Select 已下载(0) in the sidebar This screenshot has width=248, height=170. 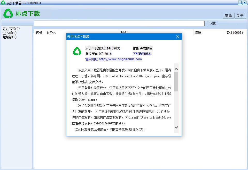click(10, 33)
